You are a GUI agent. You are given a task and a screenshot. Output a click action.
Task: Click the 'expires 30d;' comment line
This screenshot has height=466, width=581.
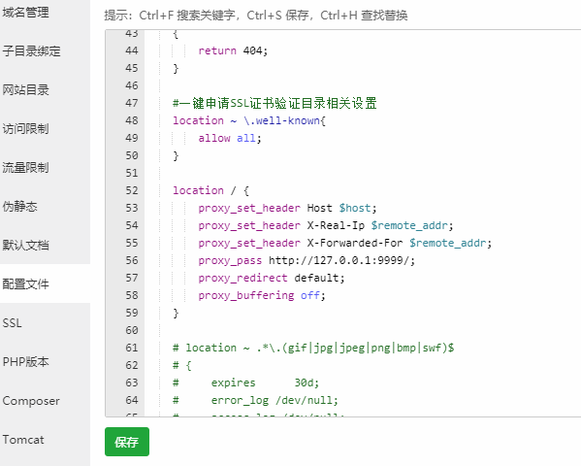pyautogui.click(x=245, y=383)
